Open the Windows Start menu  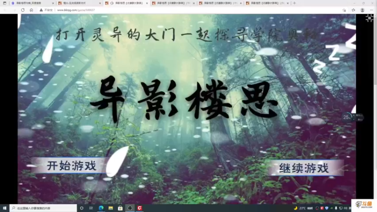[5, 208]
